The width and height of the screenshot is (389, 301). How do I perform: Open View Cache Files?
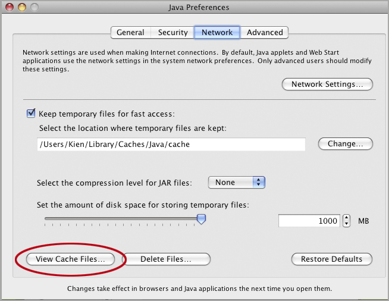pos(70,259)
